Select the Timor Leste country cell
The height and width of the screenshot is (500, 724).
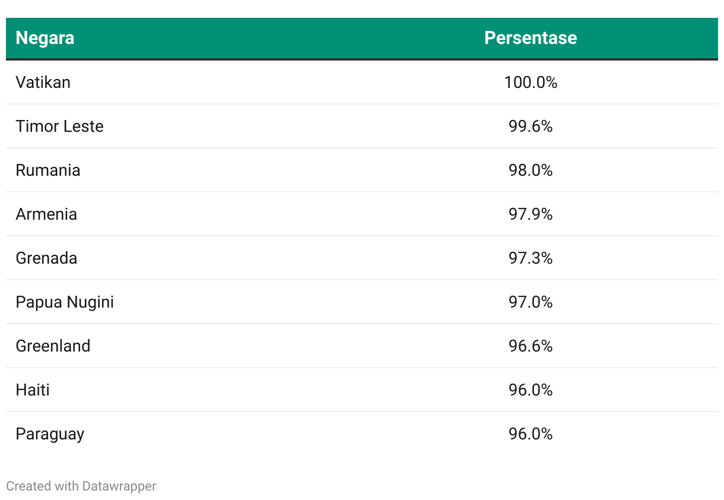coord(60,126)
